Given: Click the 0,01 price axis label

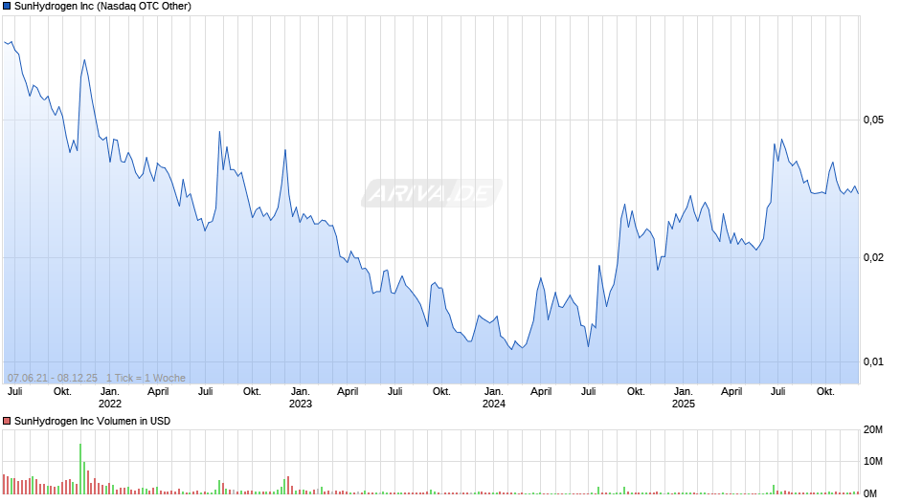Looking at the screenshot, I should 873,361.
